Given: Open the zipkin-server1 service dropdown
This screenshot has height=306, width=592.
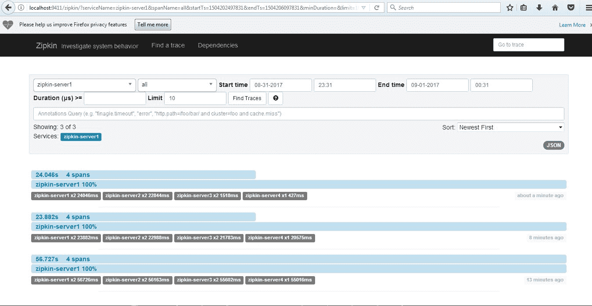Looking at the screenshot, I should [85, 85].
